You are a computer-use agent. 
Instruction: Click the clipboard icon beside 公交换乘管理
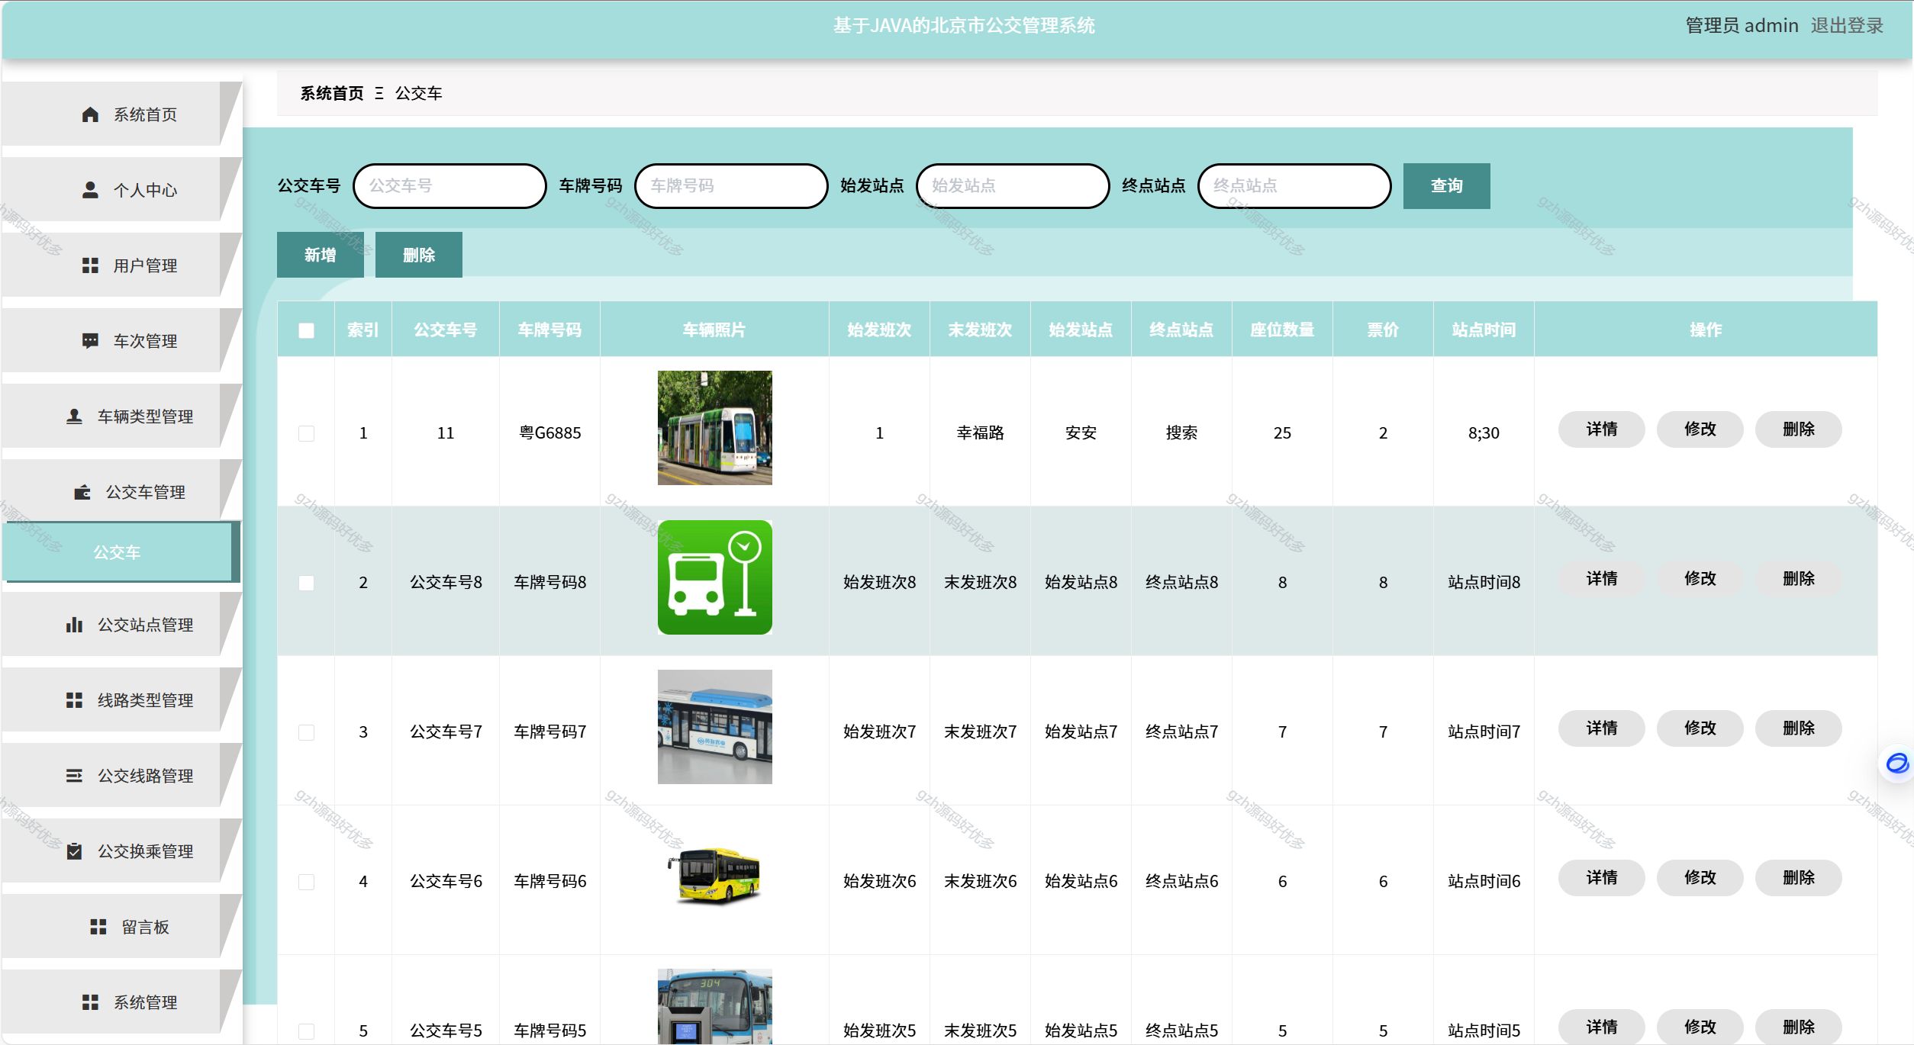(74, 851)
